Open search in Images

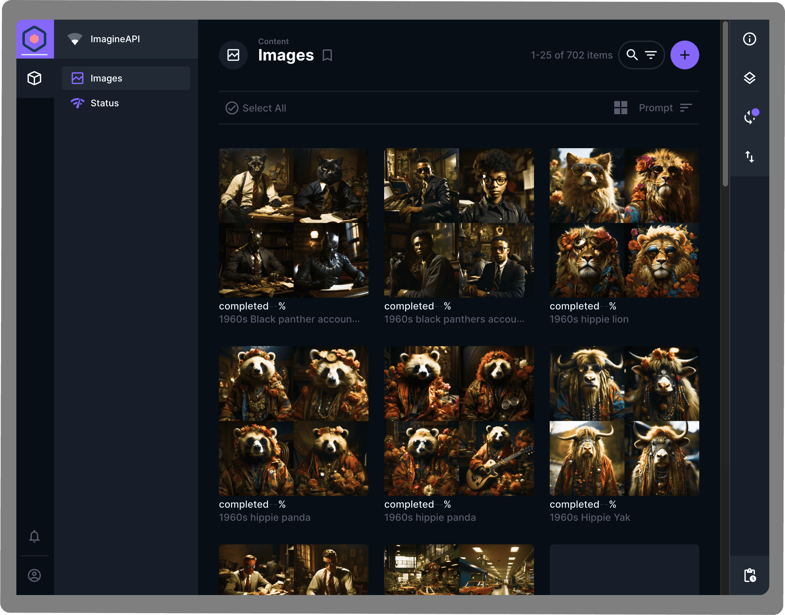[x=632, y=55]
